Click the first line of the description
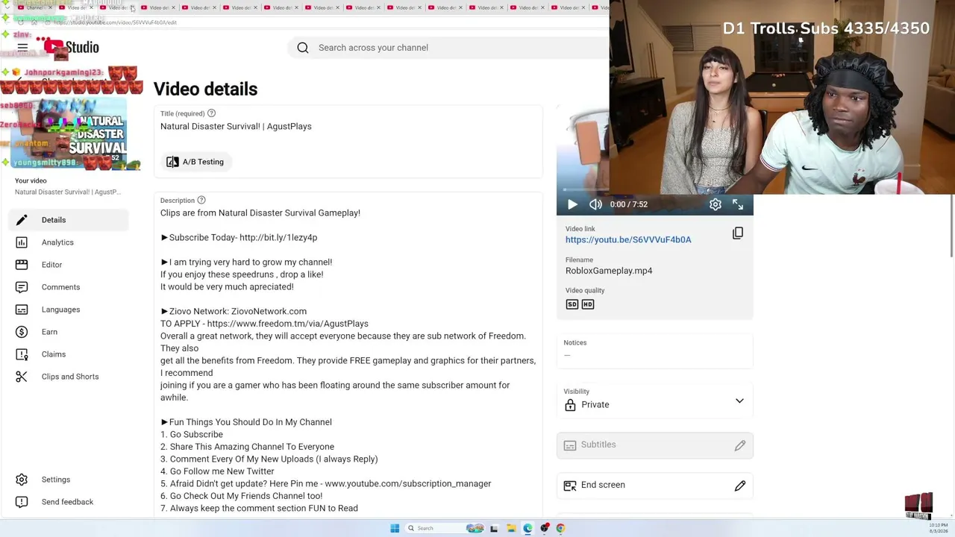Image resolution: width=955 pixels, height=537 pixels. point(260,213)
